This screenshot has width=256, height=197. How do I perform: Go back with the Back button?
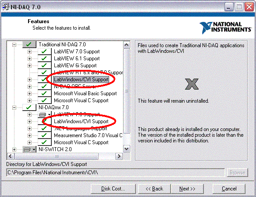[154, 189]
